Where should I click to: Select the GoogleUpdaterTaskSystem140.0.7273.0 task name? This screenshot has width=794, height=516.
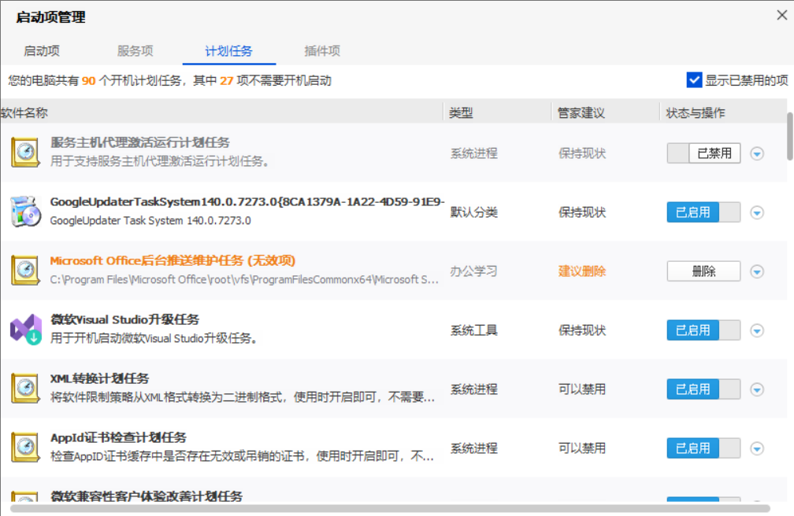click(247, 202)
